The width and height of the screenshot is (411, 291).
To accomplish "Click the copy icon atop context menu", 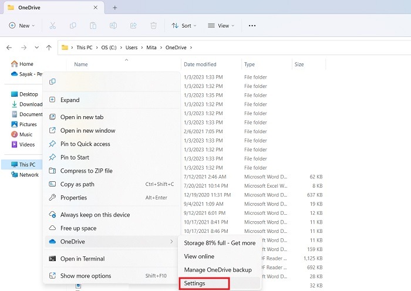I will pyautogui.click(x=52, y=82).
